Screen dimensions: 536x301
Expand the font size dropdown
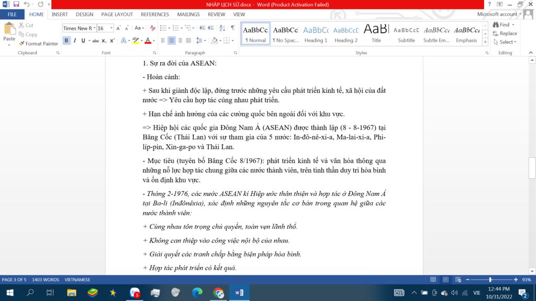[111, 28]
